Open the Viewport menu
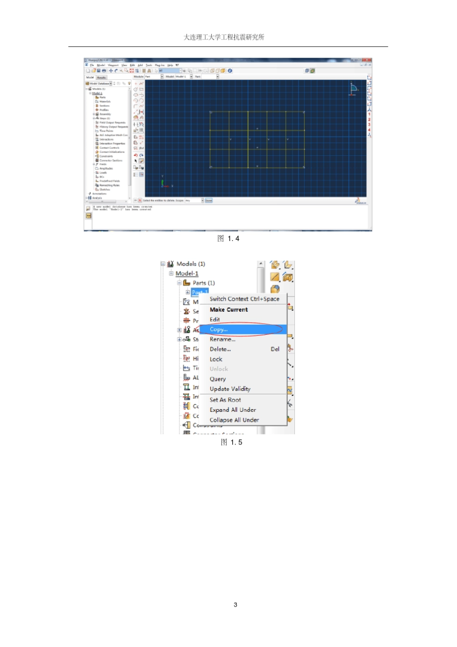The image size is (457, 647). pyautogui.click(x=114, y=65)
